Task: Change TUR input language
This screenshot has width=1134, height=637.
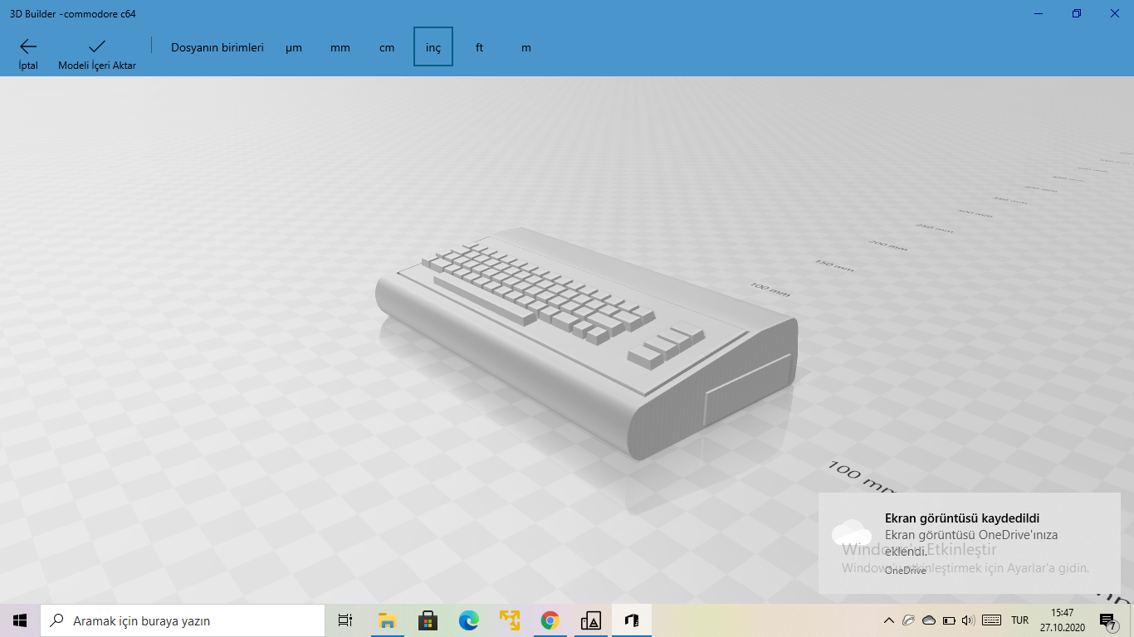Action: (x=1020, y=620)
